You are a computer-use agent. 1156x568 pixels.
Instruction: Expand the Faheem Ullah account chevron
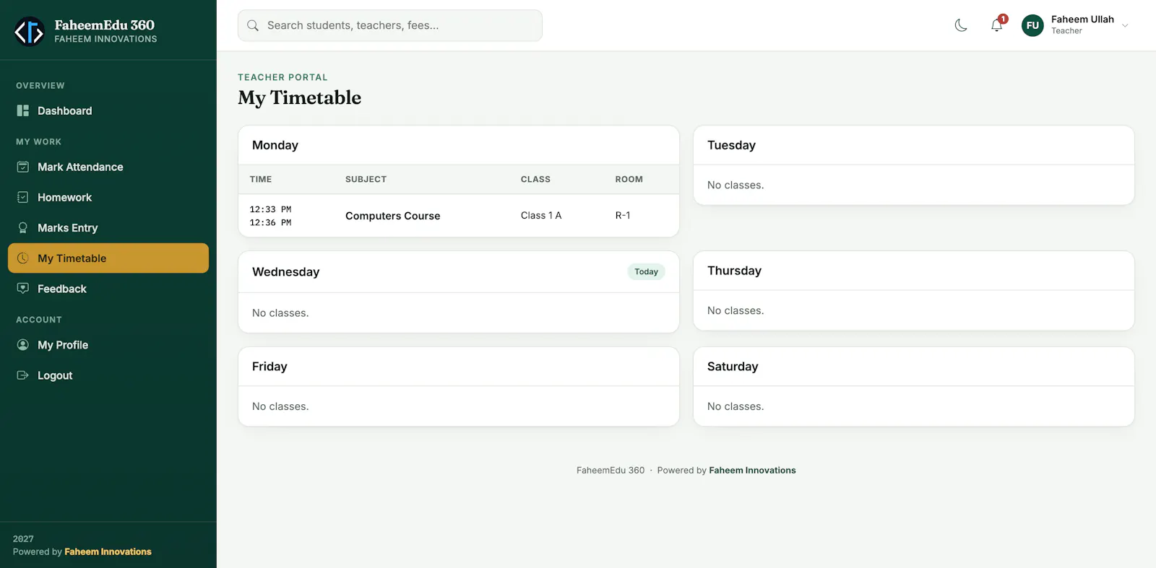point(1125,25)
